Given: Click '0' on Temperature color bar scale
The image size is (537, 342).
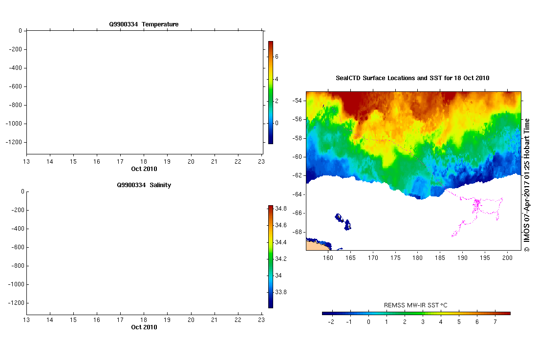Looking at the screenshot, I should (x=277, y=123).
